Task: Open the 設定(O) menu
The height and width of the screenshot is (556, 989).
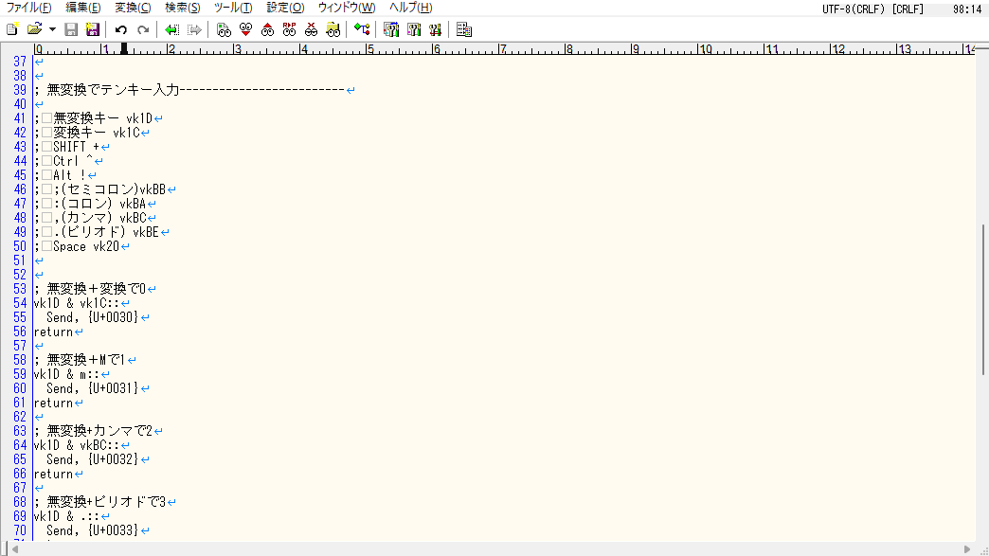Action: click(x=285, y=8)
